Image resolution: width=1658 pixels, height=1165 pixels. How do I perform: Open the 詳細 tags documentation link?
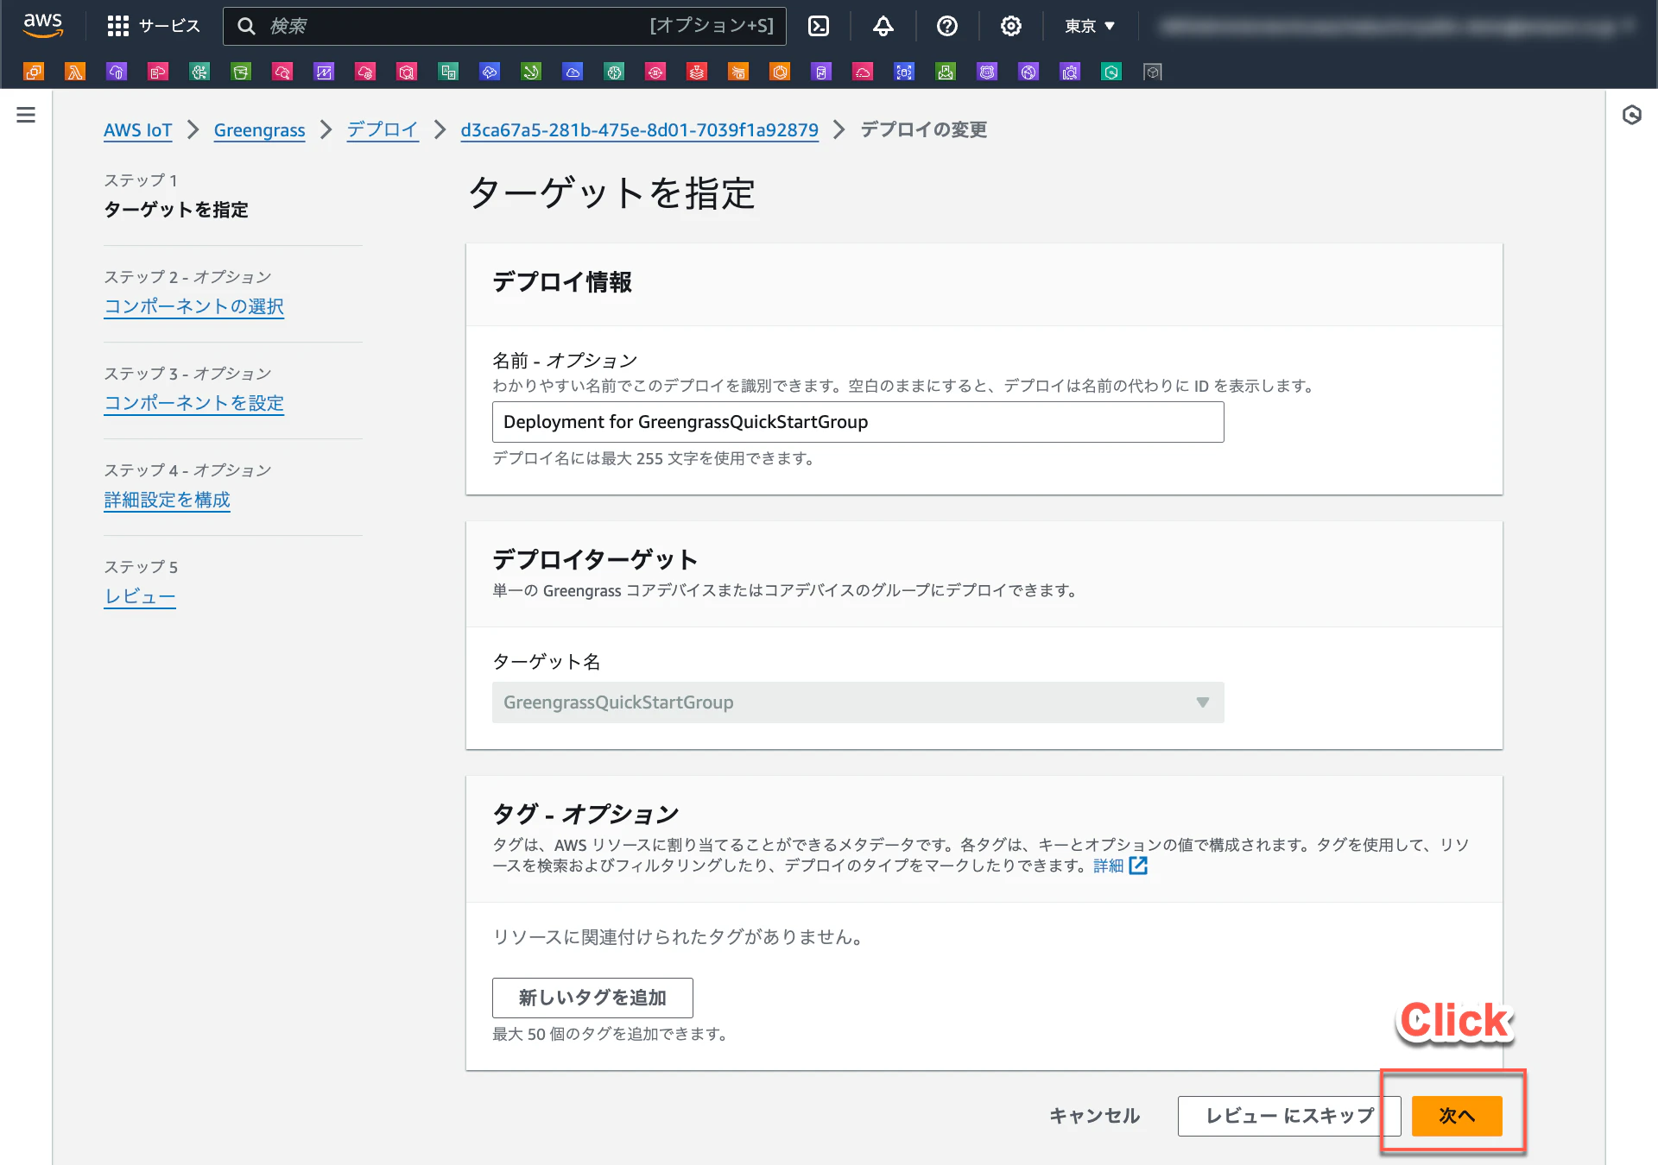point(1108,866)
